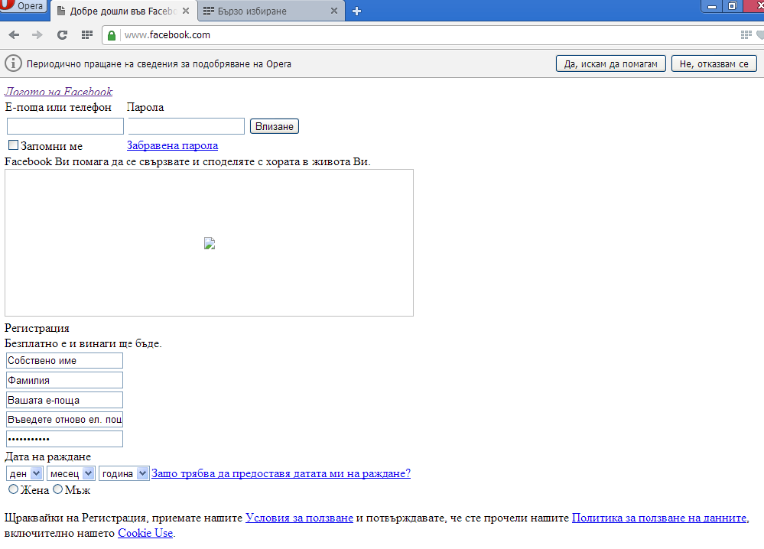Open a new tab with plus button
764x549 pixels.
click(x=356, y=11)
